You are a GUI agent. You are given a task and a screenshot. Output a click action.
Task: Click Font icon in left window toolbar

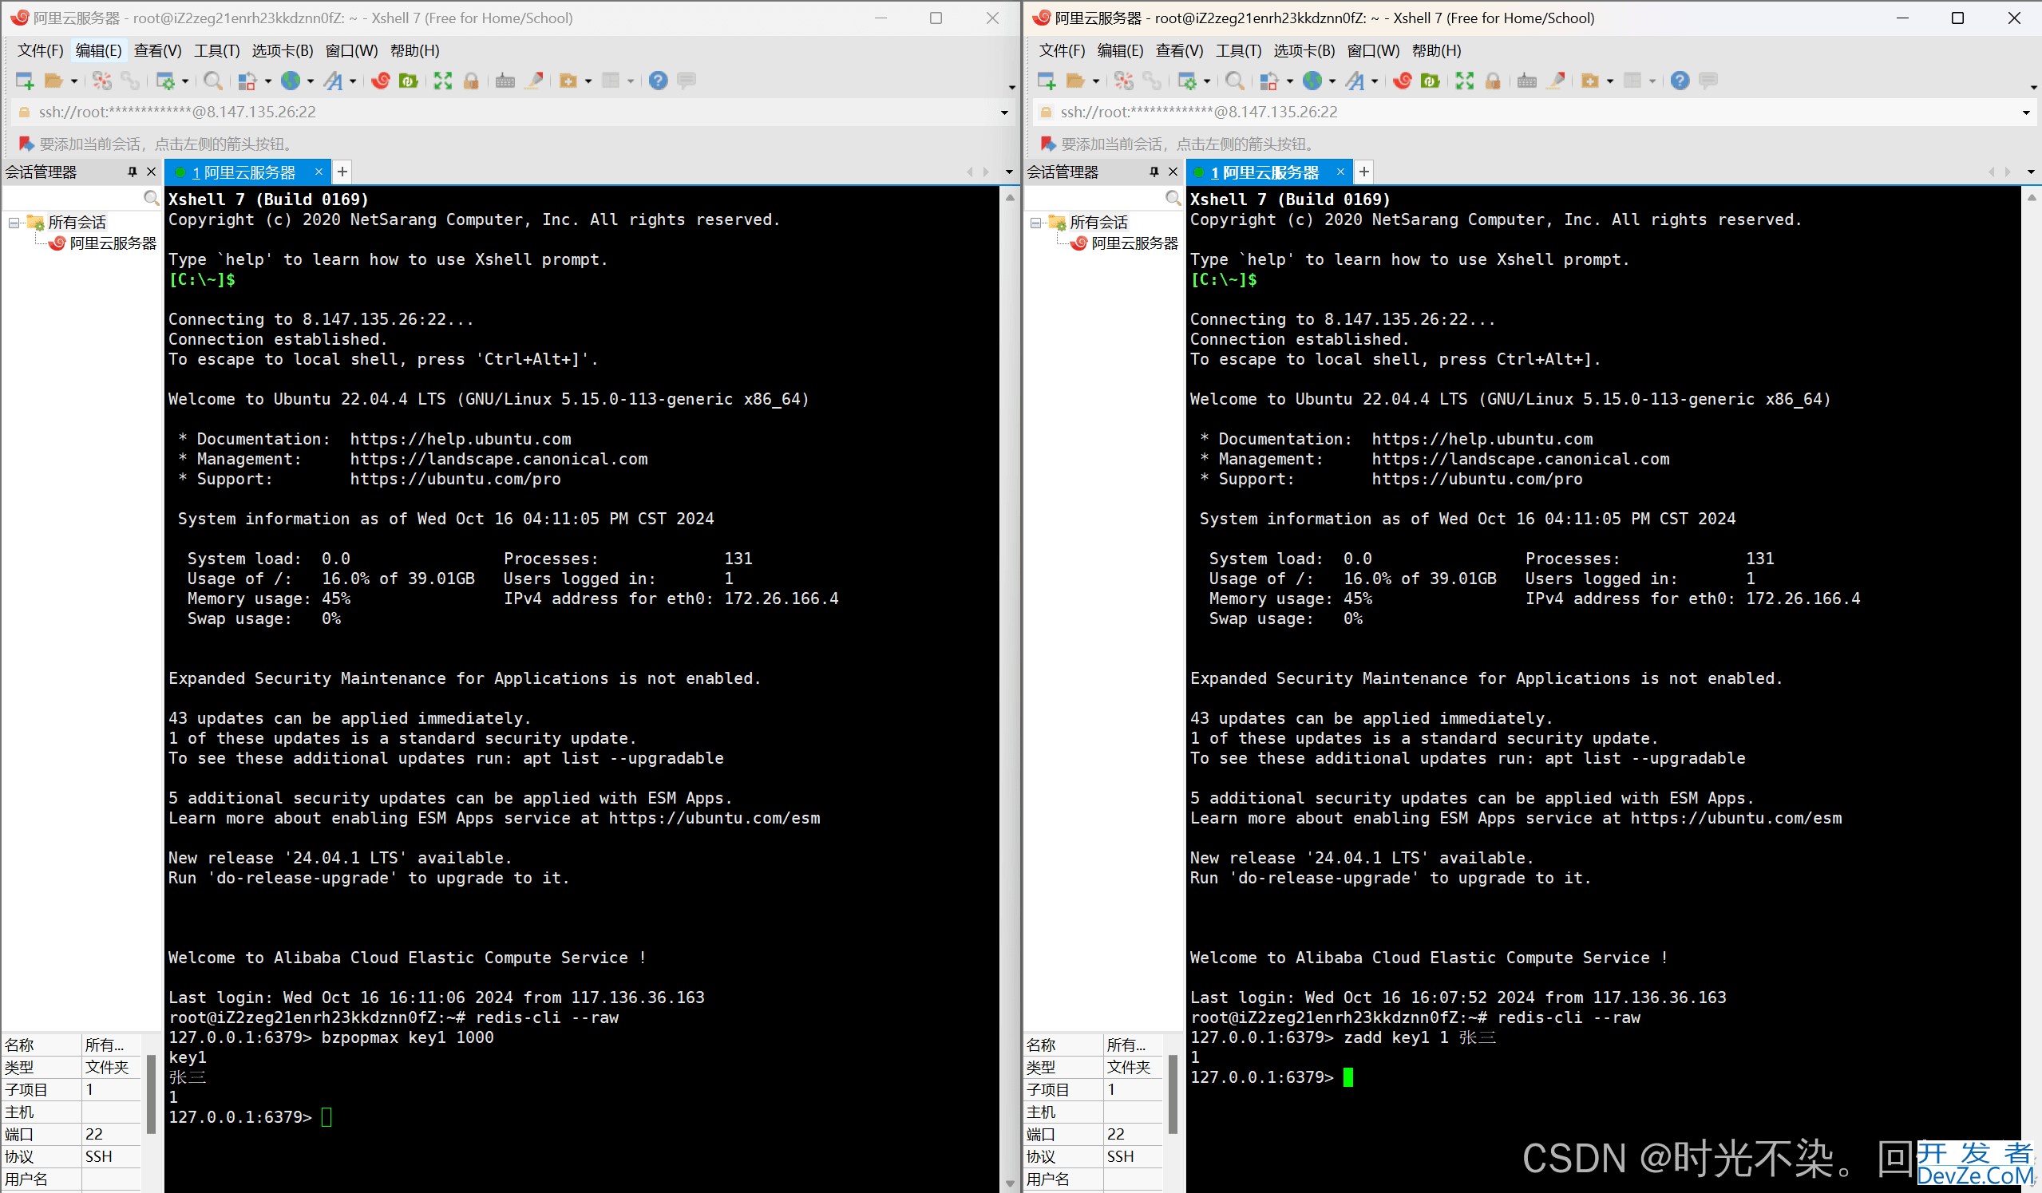tap(333, 80)
